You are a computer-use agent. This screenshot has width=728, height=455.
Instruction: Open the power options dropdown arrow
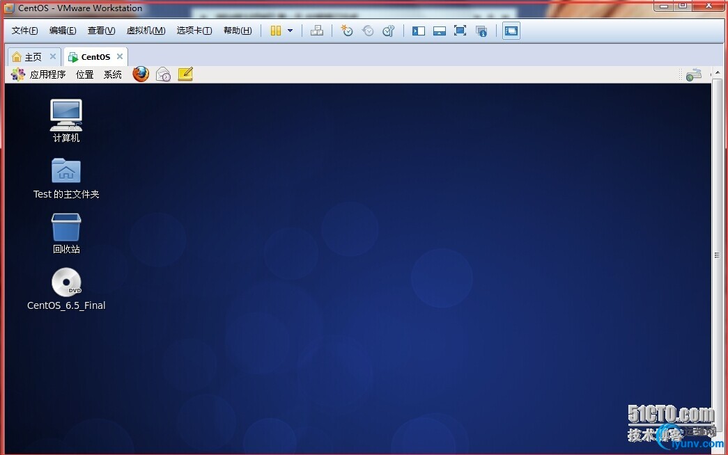(x=291, y=31)
